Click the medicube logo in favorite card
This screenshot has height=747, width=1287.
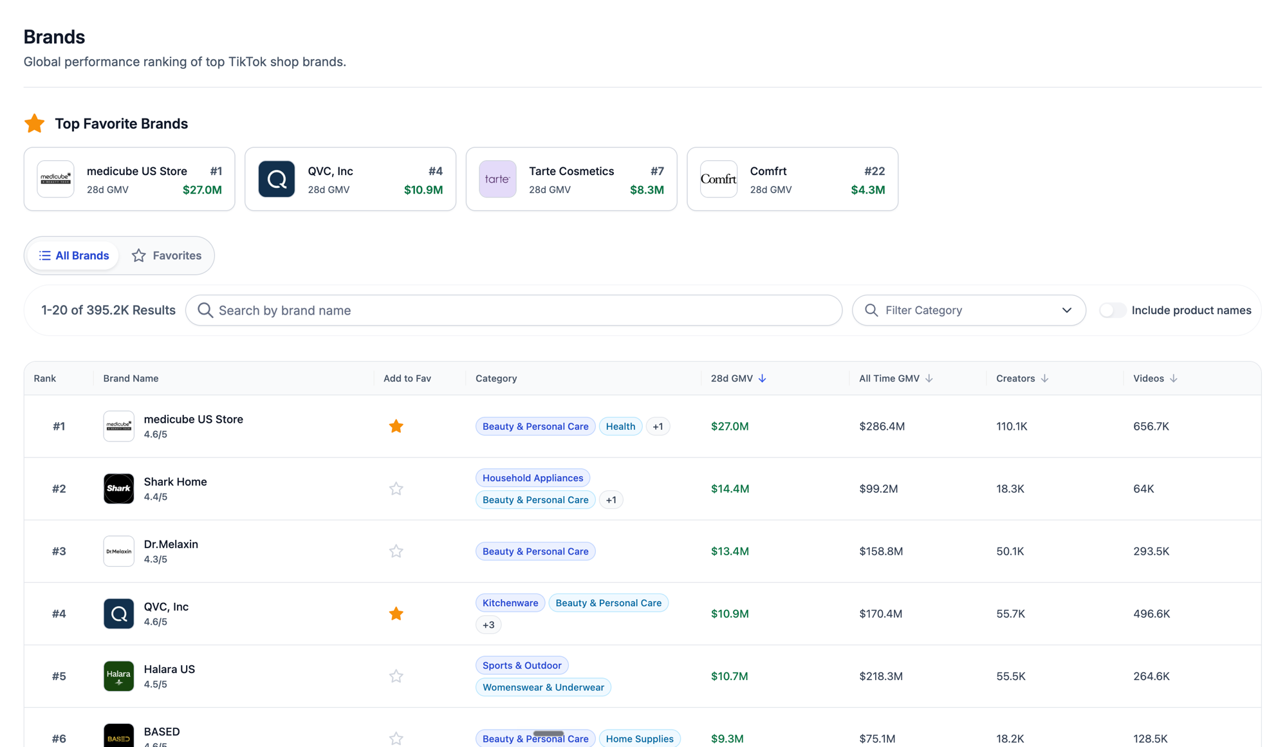pyautogui.click(x=55, y=179)
